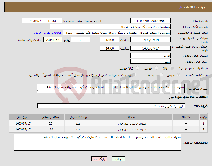Click the item name in row 2
Screen dimensions: 212x166
click(x=132, y=129)
